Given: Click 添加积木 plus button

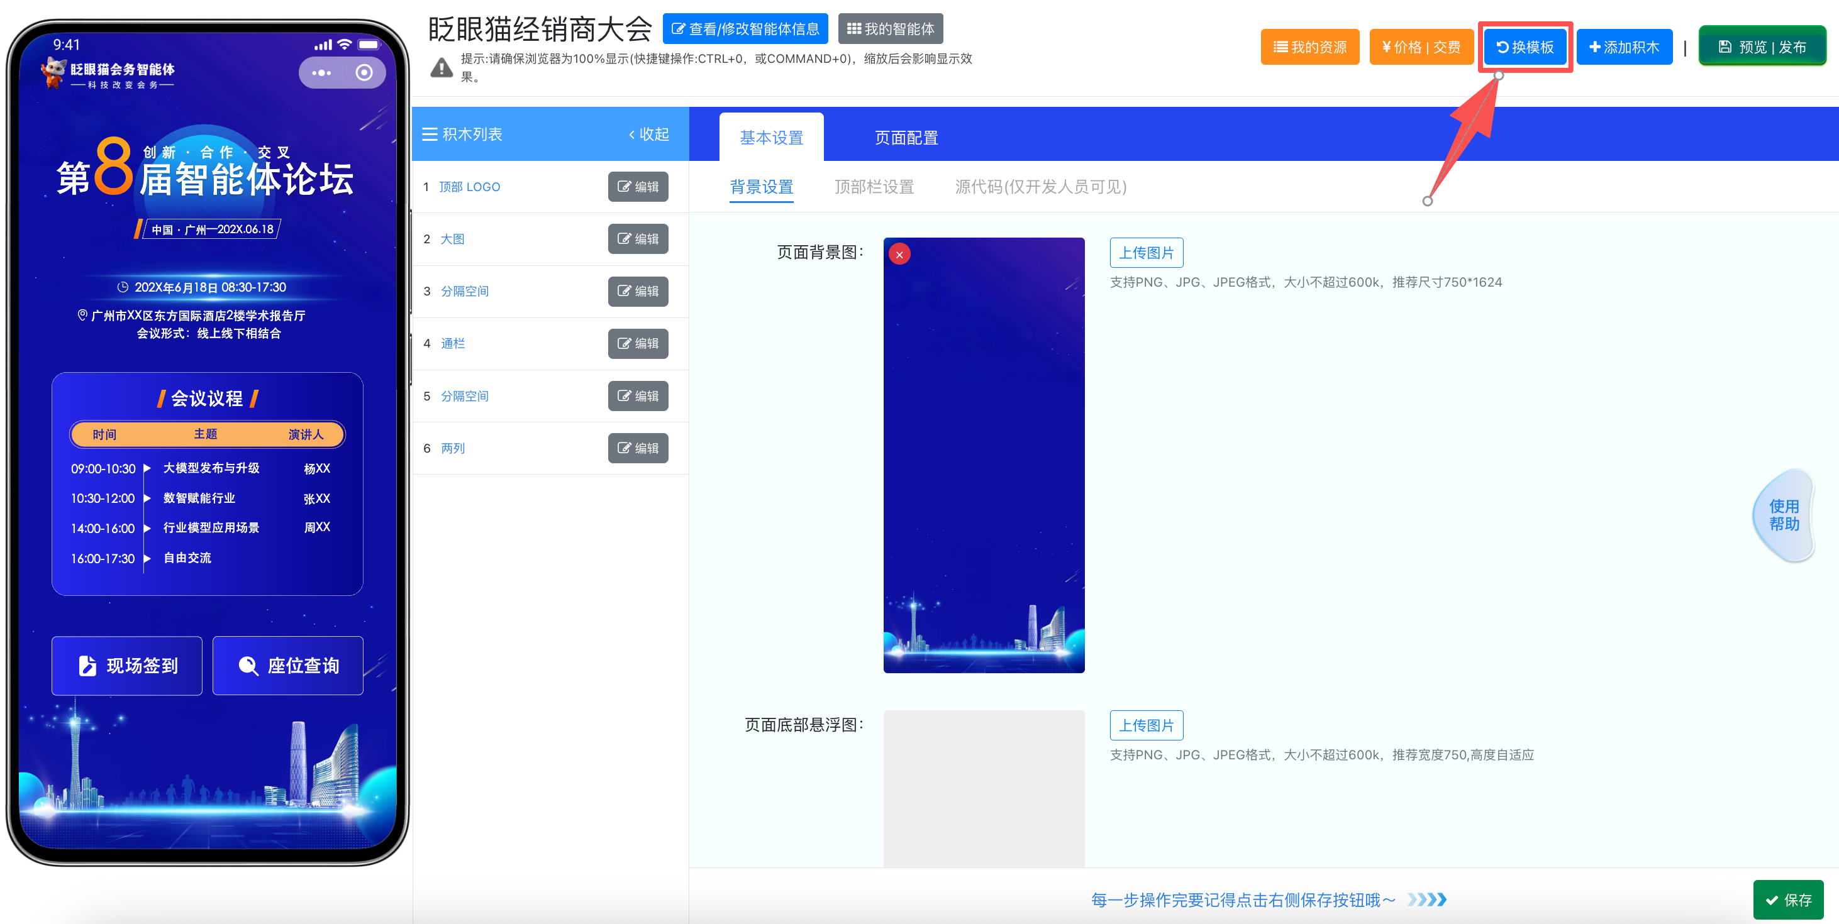Looking at the screenshot, I should (1623, 47).
